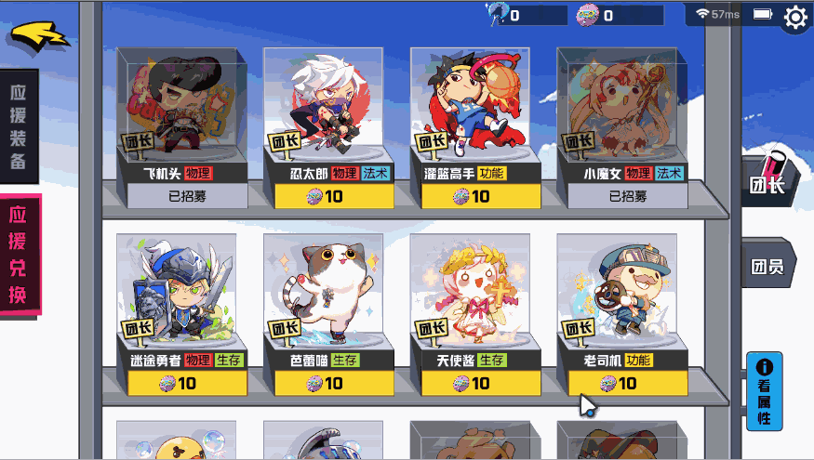Open the 团长 side tab

pyautogui.click(x=768, y=181)
